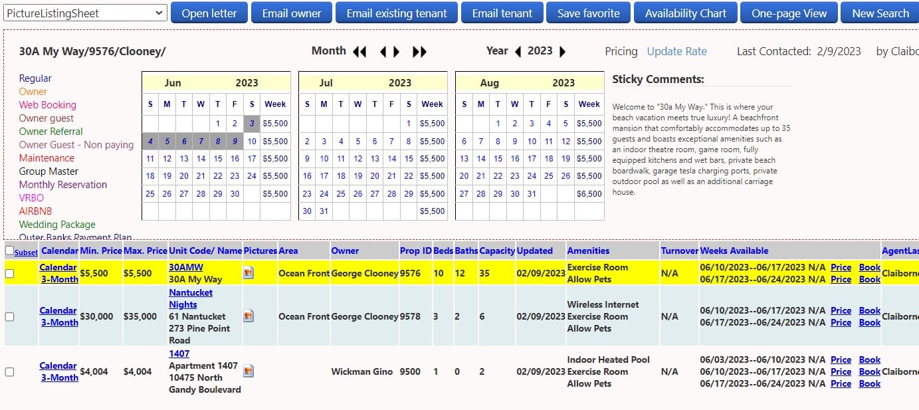
Task: Jump back months with double left arrow
Action: (359, 52)
